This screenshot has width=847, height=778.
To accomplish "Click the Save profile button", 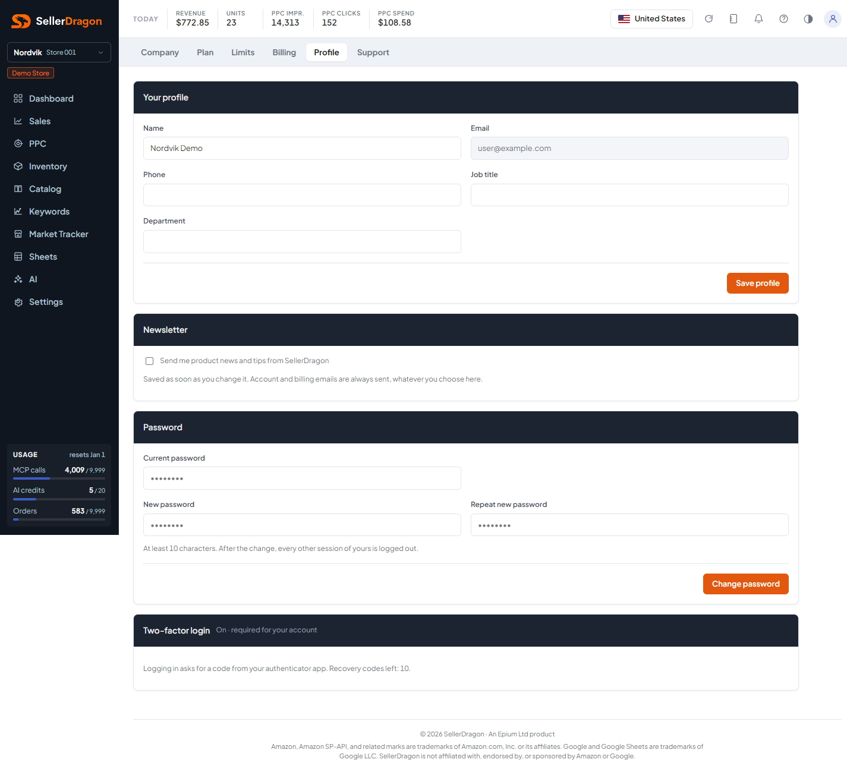I will (758, 284).
